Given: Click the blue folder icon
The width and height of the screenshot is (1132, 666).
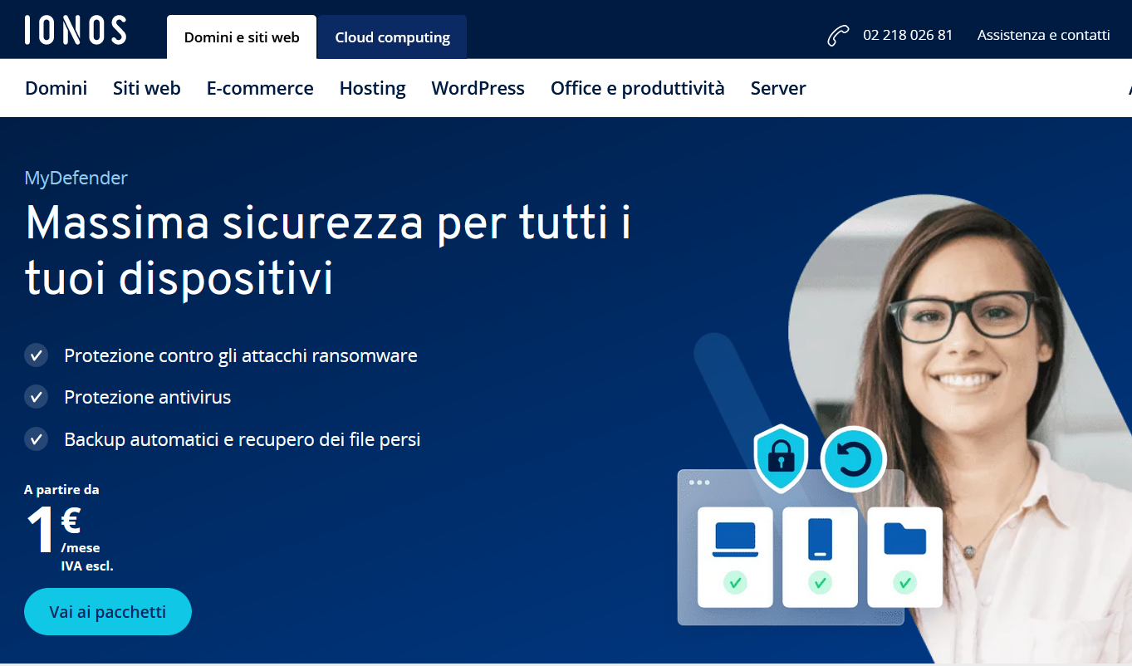Looking at the screenshot, I should 904,538.
